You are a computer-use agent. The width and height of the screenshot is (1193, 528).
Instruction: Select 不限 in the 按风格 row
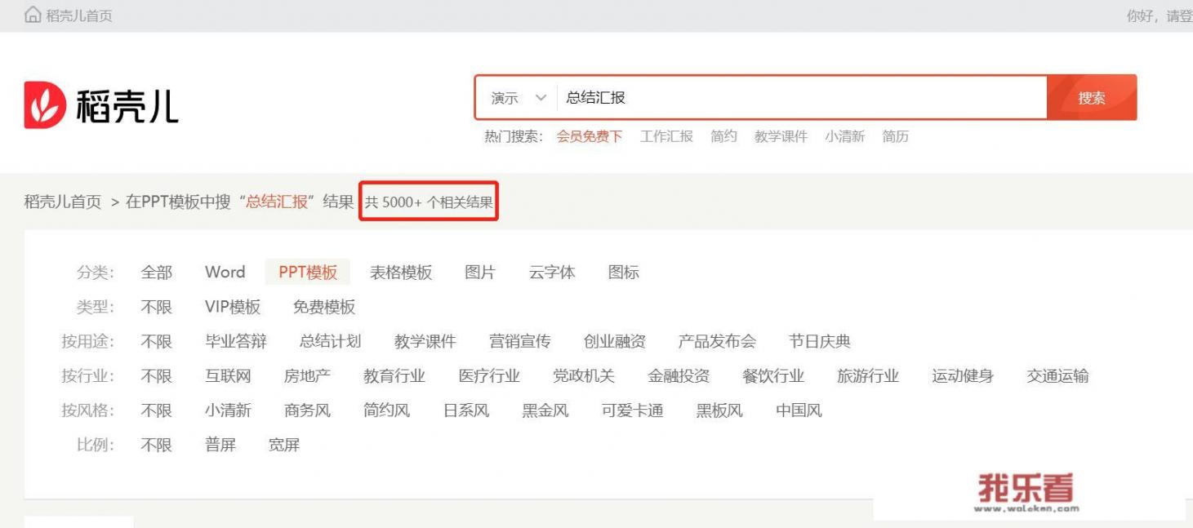click(157, 410)
